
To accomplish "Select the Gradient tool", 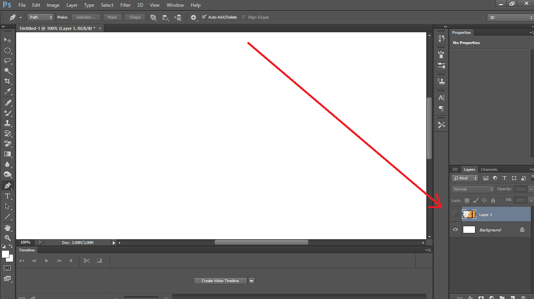I will click(x=7, y=154).
